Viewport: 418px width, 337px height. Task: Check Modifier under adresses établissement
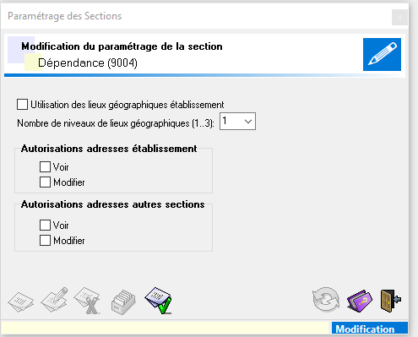coord(45,182)
